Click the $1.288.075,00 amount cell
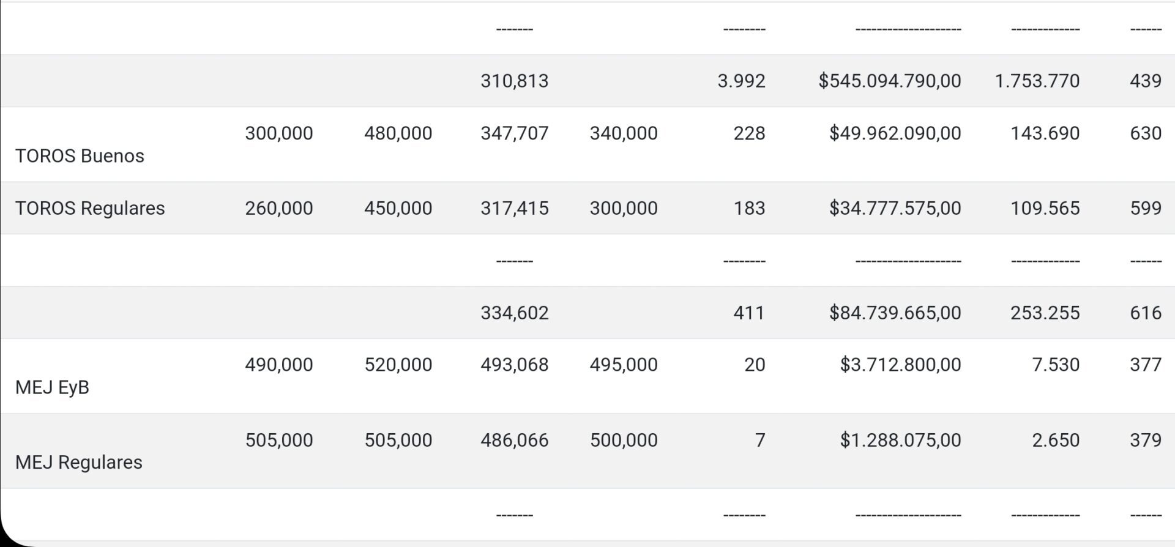The width and height of the screenshot is (1175, 547). click(x=900, y=440)
